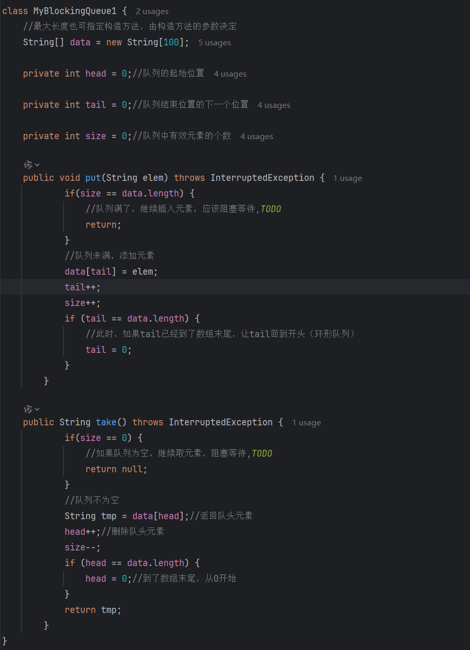
Task: Click the TODO marker in take's comment
Action: click(262, 453)
